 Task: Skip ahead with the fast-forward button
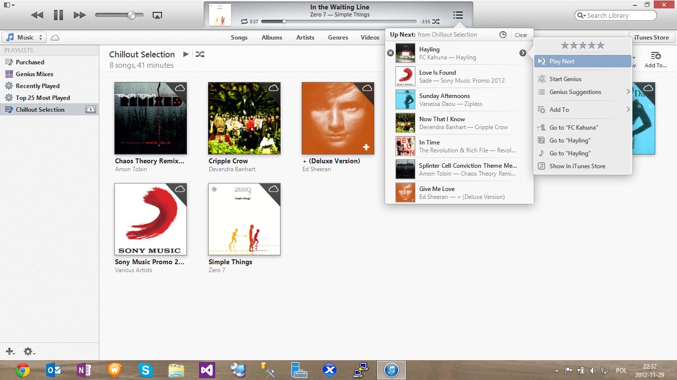click(x=80, y=15)
